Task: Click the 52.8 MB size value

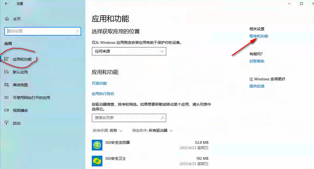Action: click(202, 142)
